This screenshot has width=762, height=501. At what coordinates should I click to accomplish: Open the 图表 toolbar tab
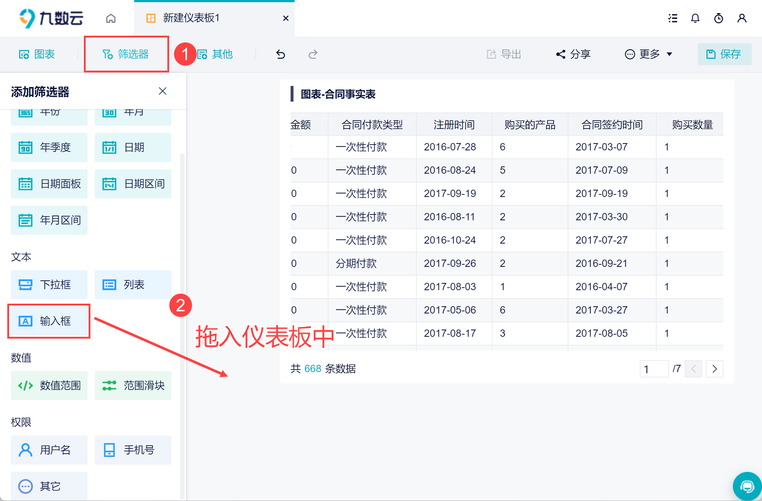(x=37, y=54)
